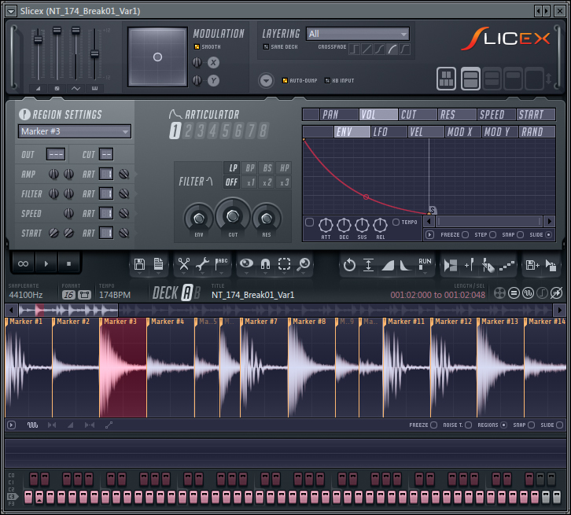Open the wrench tools icon

pyautogui.click(x=202, y=264)
